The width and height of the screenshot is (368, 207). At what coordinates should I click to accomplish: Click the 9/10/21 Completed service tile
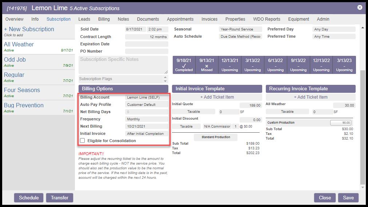(x=184, y=65)
